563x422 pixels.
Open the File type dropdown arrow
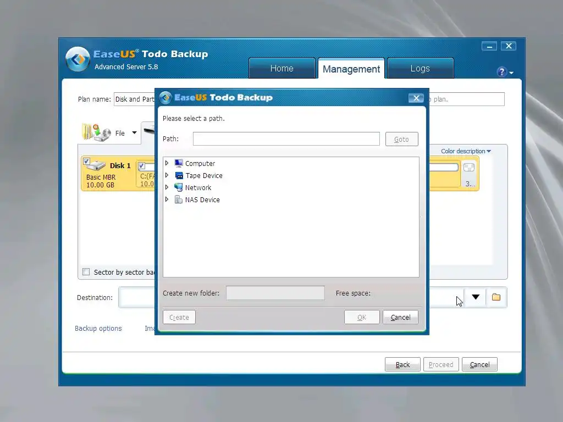134,133
